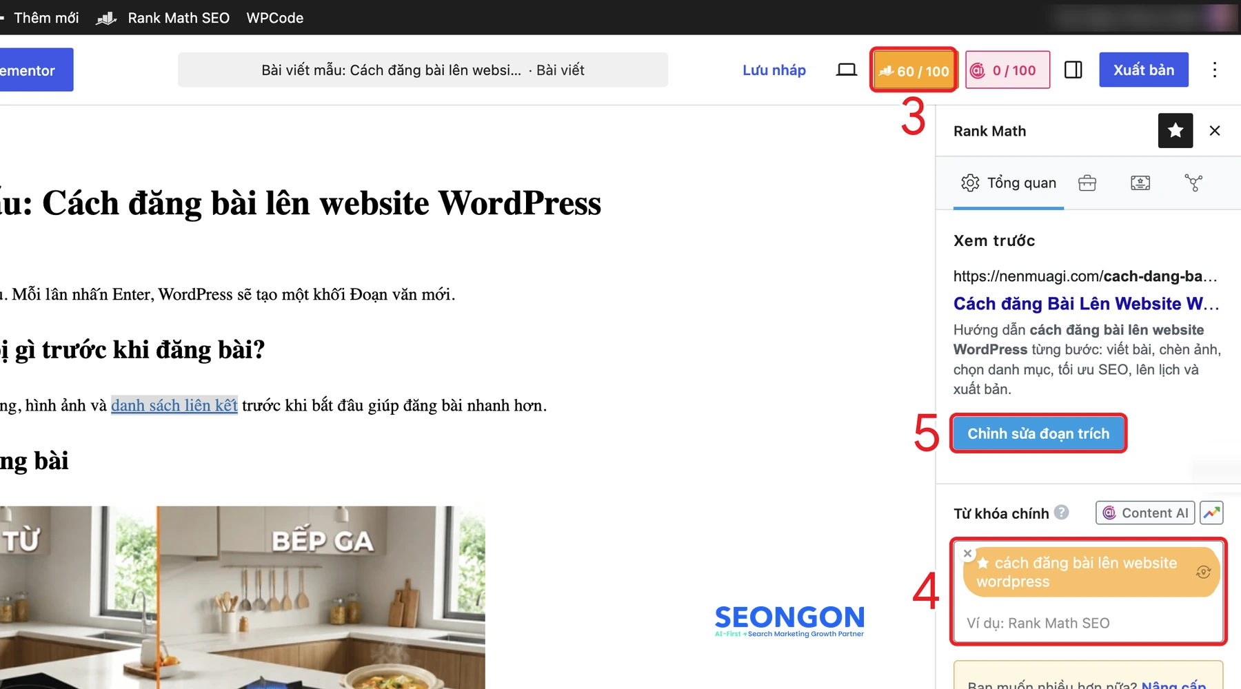
Task: Open the Schema tab icon
Action: tap(1140, 183)
